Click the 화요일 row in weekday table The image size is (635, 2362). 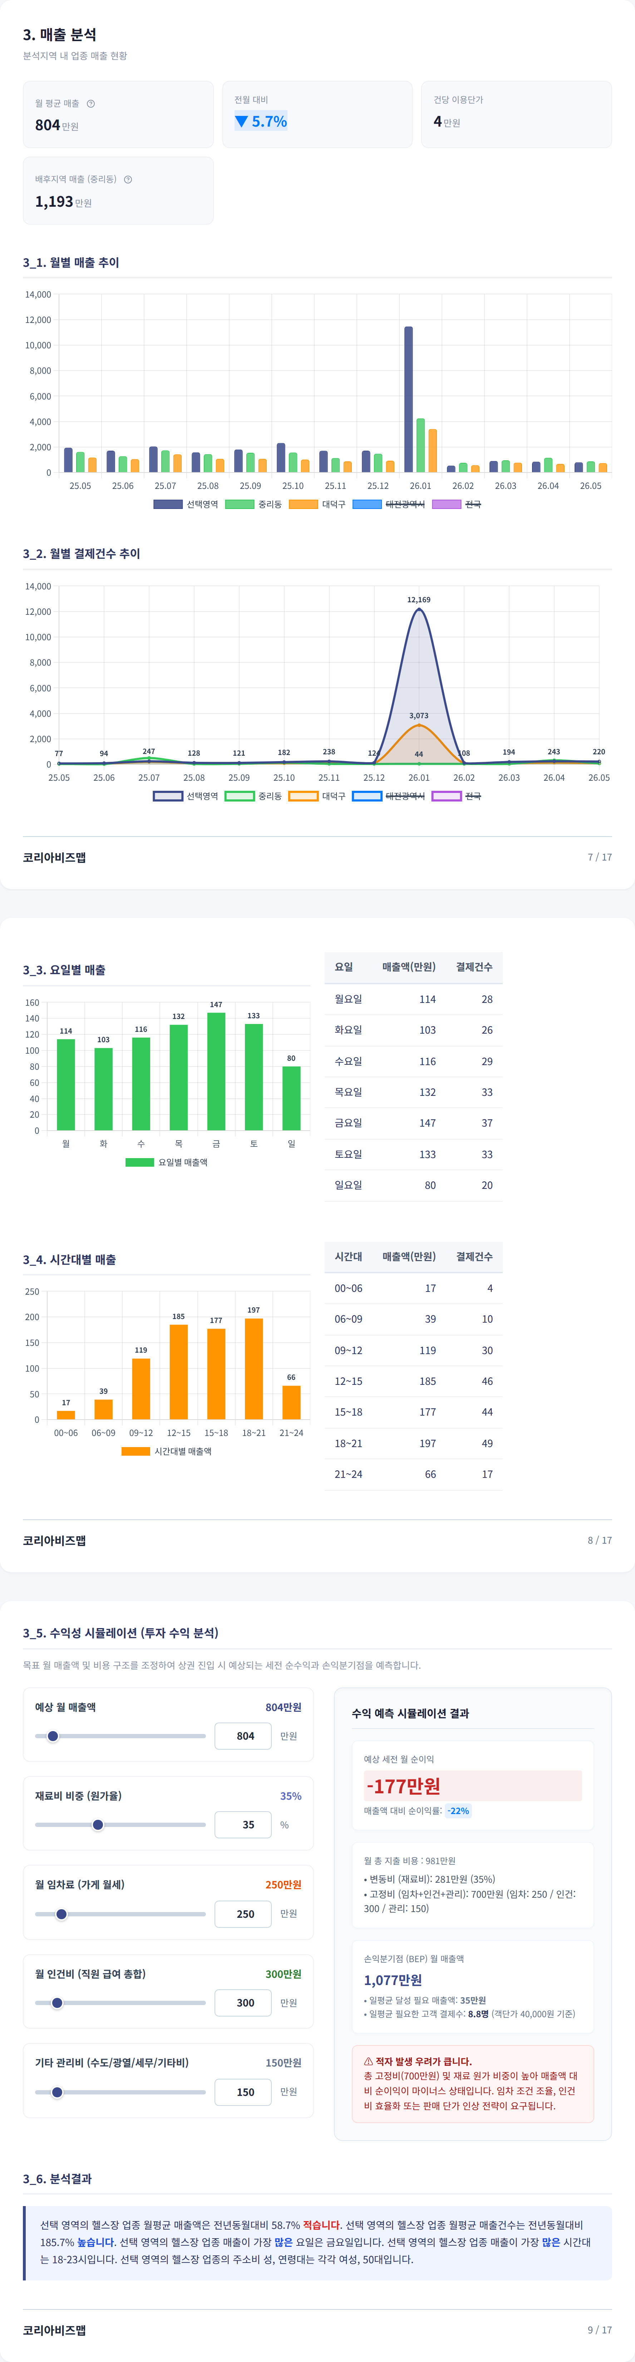point(413,1031)
